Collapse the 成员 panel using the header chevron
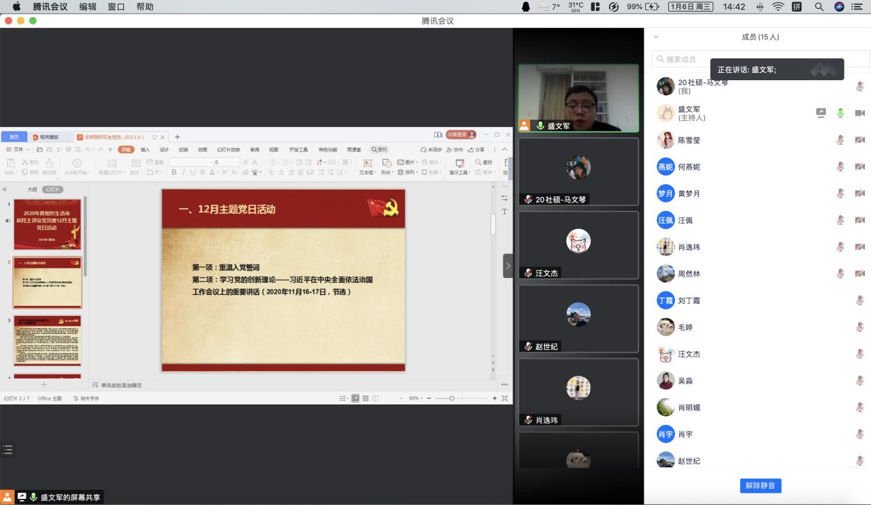Screen dimensions: 871x505 click(x=656, y=37)
